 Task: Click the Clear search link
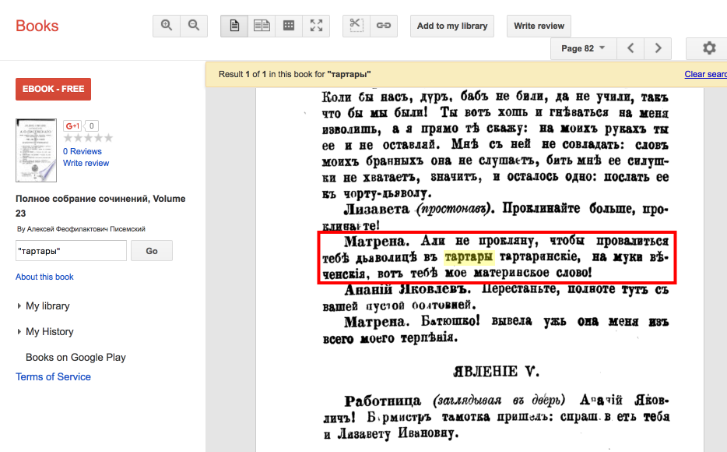coord(706,74)
